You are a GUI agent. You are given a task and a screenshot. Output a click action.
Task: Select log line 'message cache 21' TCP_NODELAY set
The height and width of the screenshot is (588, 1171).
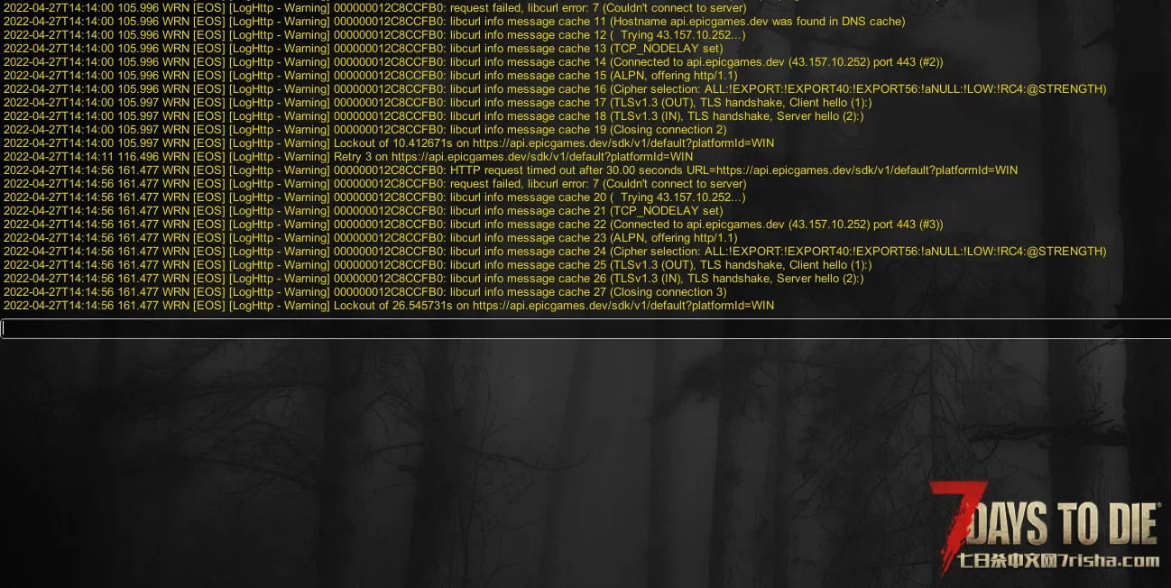coord(364,211)
